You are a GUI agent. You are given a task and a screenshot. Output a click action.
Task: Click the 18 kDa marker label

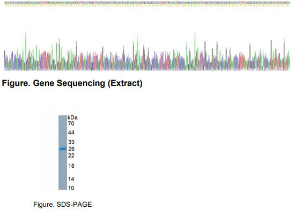71,166
